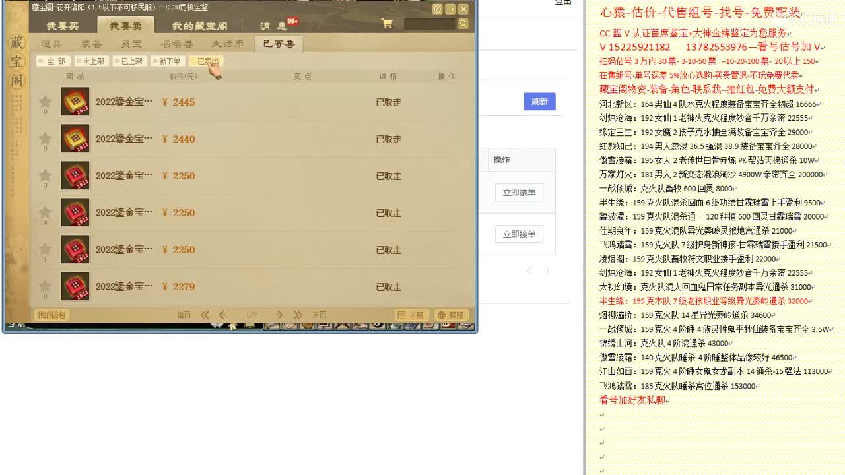Select the 已卖出 filter option
Image resolution: width=845 pixels, height=475 pixels.
pyautogui.click(x=205, y=61)
